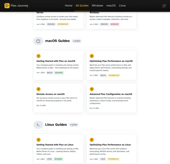Click number 2 badge on Optimizing Linux card
170x164 pixels.
(x=92, y=140)
